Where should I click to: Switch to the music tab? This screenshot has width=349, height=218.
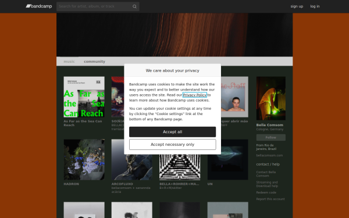tap(69, 62)
